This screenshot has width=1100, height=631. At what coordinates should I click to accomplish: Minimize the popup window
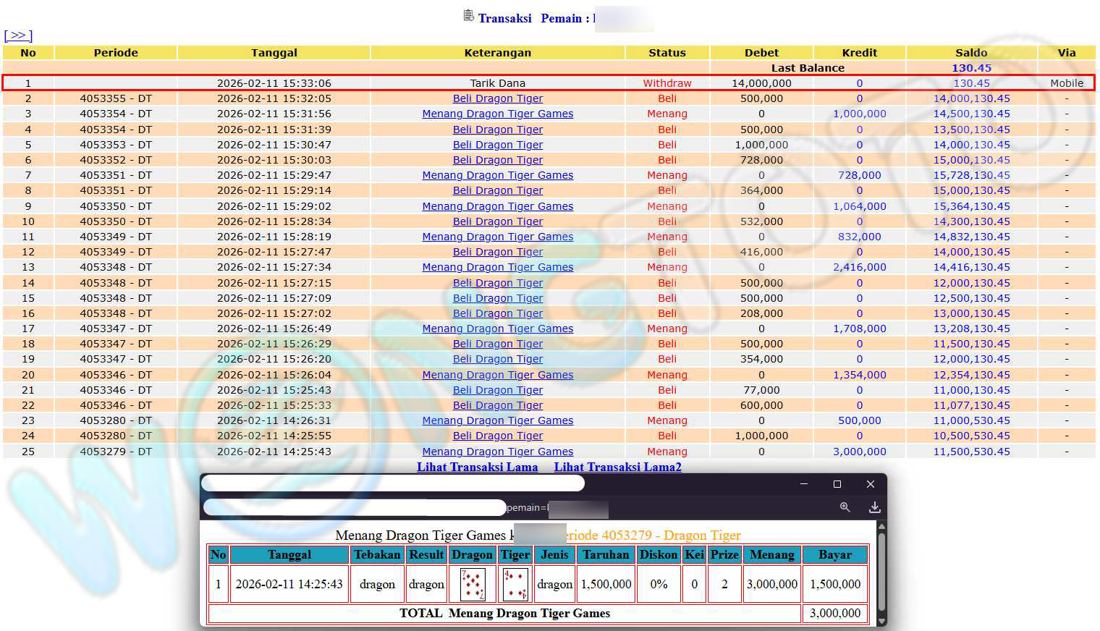click(x=803, y=483)
